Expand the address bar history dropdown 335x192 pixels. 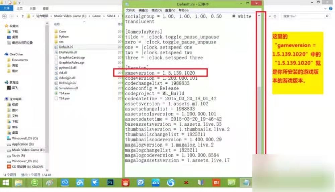pos(270,16)
